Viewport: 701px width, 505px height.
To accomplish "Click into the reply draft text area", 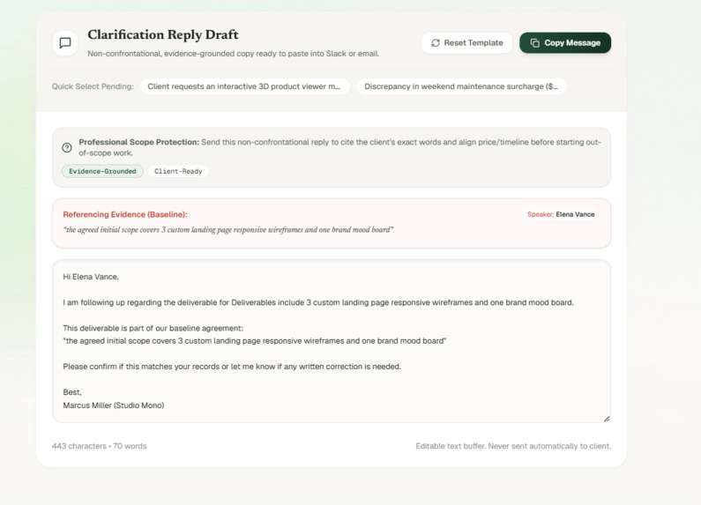I will click(x=332, y=341).
